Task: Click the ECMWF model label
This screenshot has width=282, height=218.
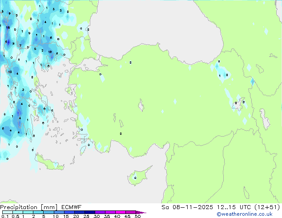Action: pyautogui.click(x=67, y=207)
